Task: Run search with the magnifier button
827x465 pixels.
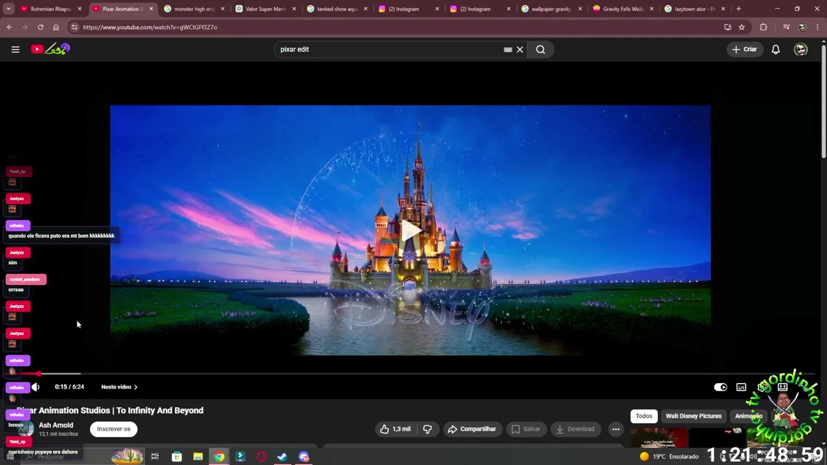Action: [x=541, y=49]
